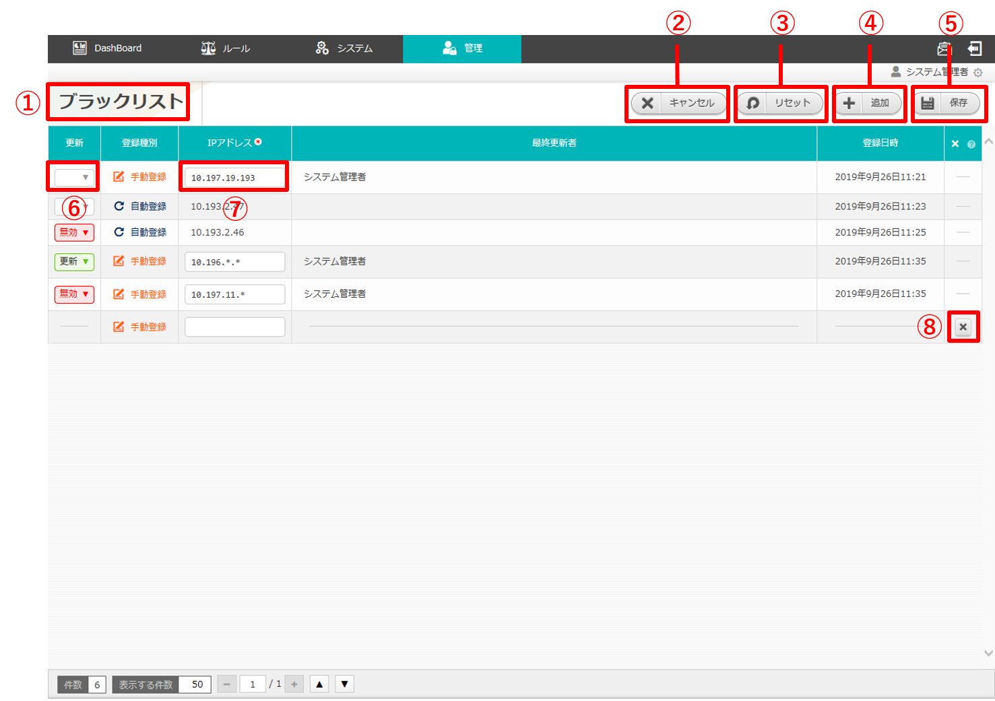This screenshot has height=701, width=995.
Task: Click the × icon in table header
Action: click(x=955, y=143)
